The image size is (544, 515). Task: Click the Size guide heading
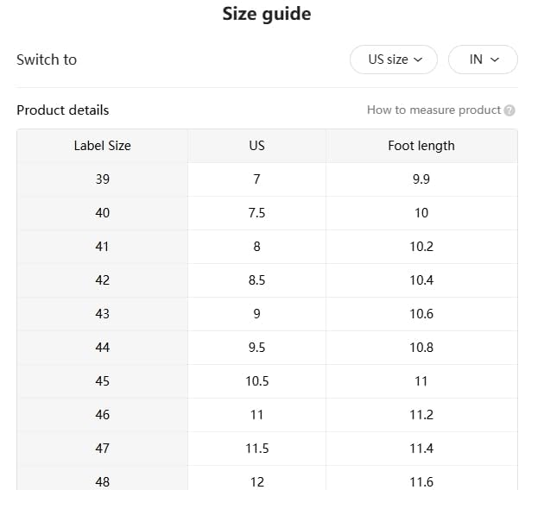267,15
